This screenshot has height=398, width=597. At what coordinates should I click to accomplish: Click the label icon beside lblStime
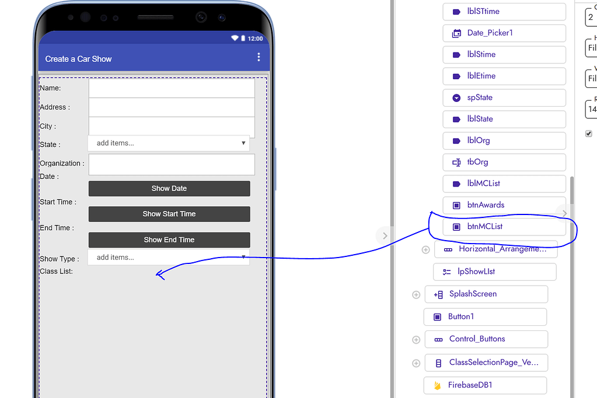[456, 55]
